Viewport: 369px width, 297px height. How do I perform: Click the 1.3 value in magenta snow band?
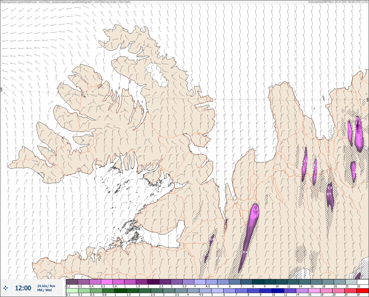click(255, 210)
